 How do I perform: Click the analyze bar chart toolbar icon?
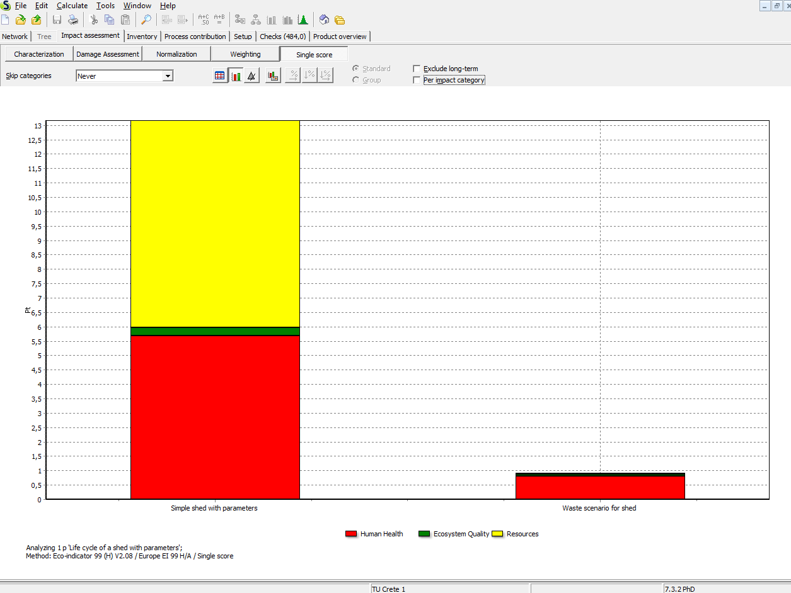pyautogui.click(x=272, y=20)
